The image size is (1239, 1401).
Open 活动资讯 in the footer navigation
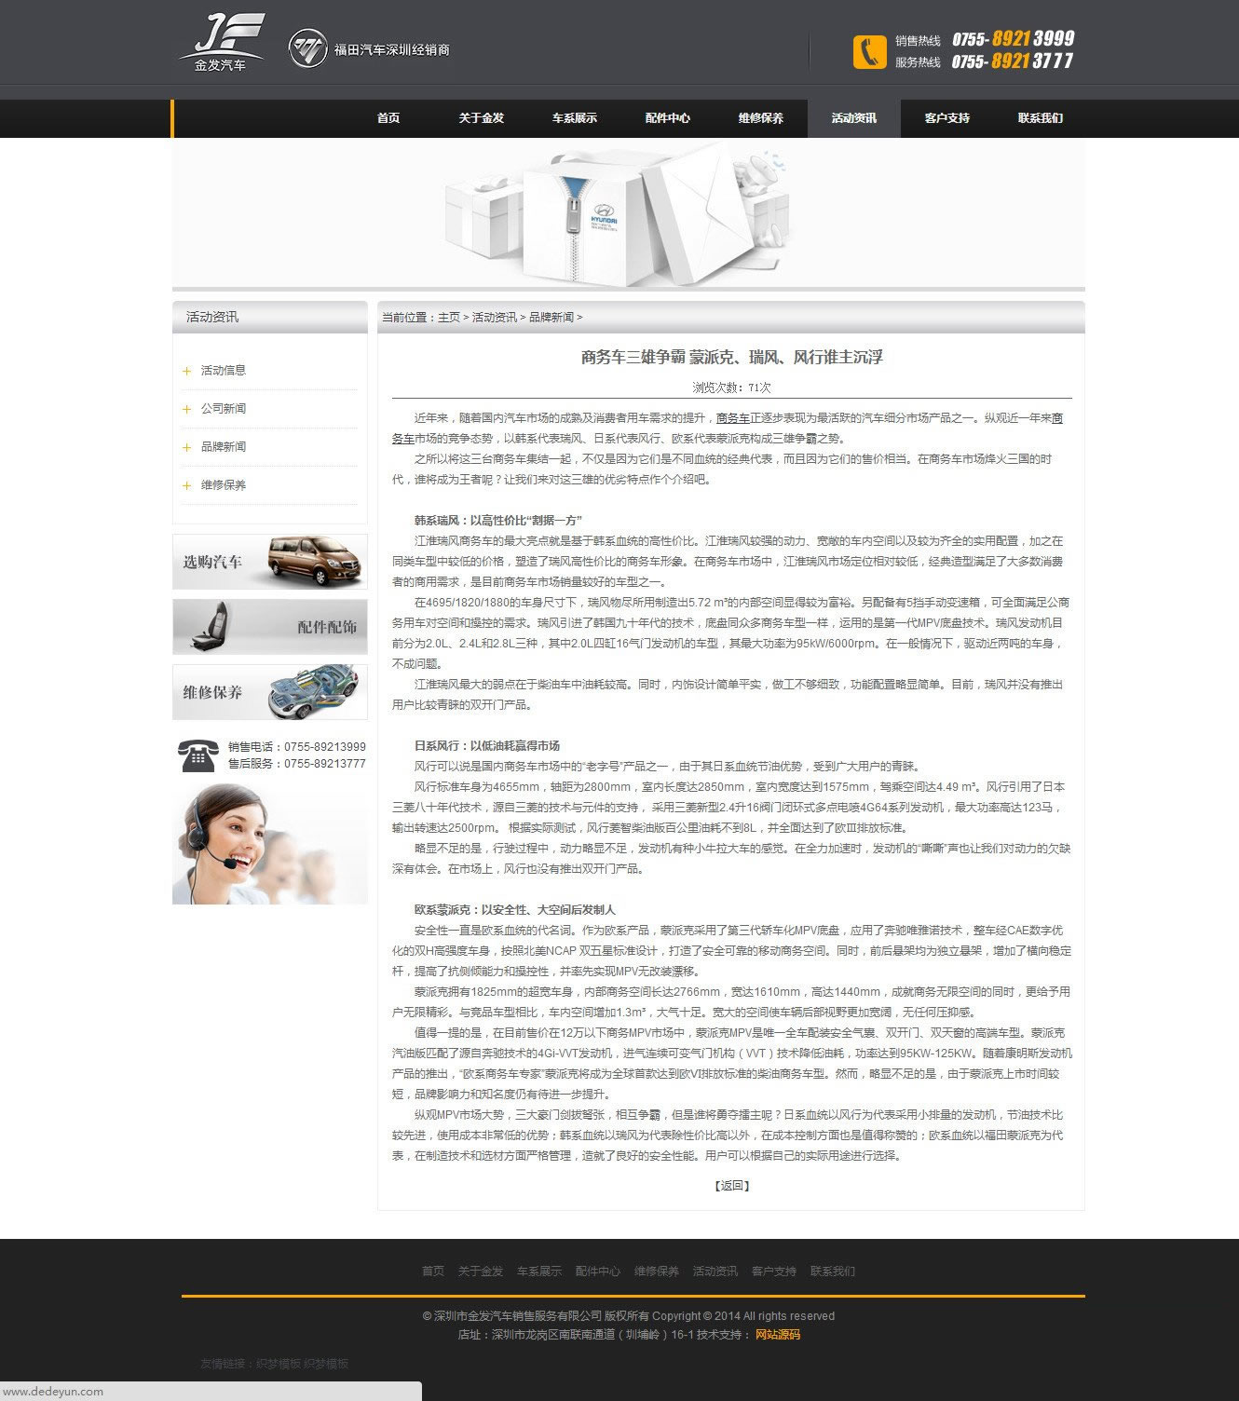[715, 1272]
